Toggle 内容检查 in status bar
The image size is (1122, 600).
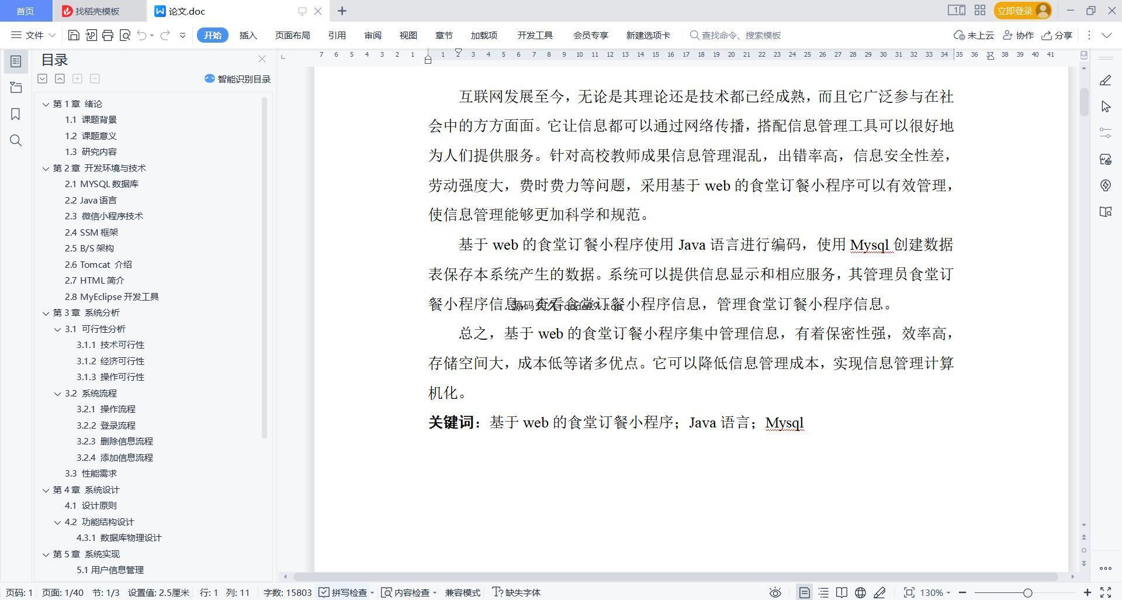tap(409, 592)
